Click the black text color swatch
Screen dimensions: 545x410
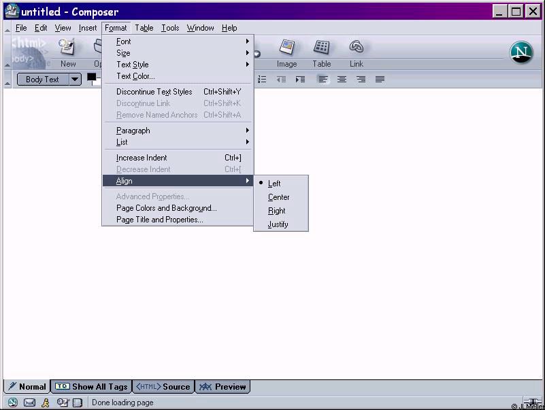click(x=91, y=77)
